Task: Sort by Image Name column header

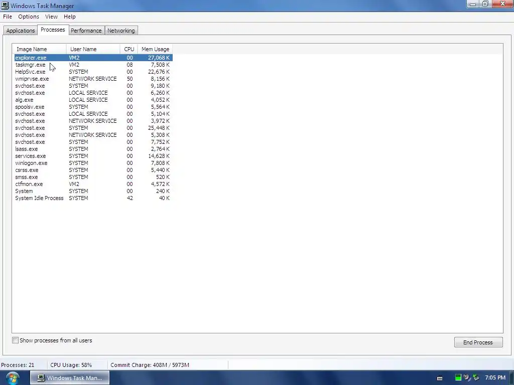Action: click(40, 49)
